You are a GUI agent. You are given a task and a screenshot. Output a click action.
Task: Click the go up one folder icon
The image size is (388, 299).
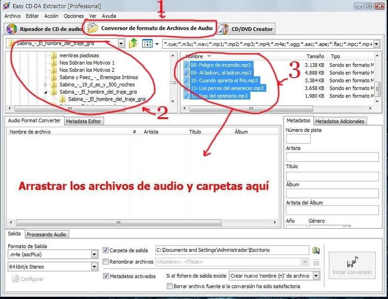pos(133,44)
